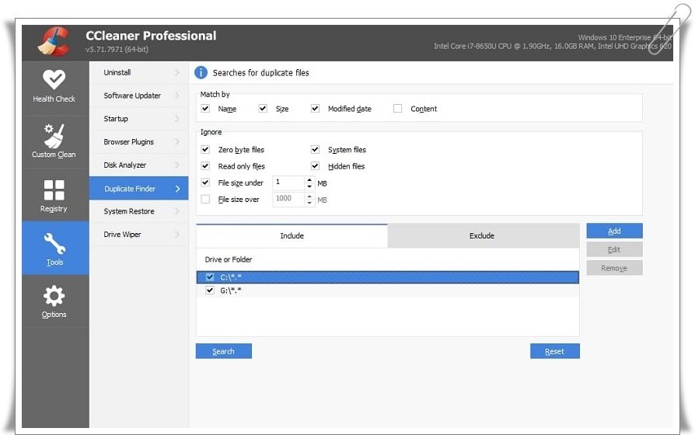Click the Reset button
Screen dimensions: 695x435
[554, 351]
